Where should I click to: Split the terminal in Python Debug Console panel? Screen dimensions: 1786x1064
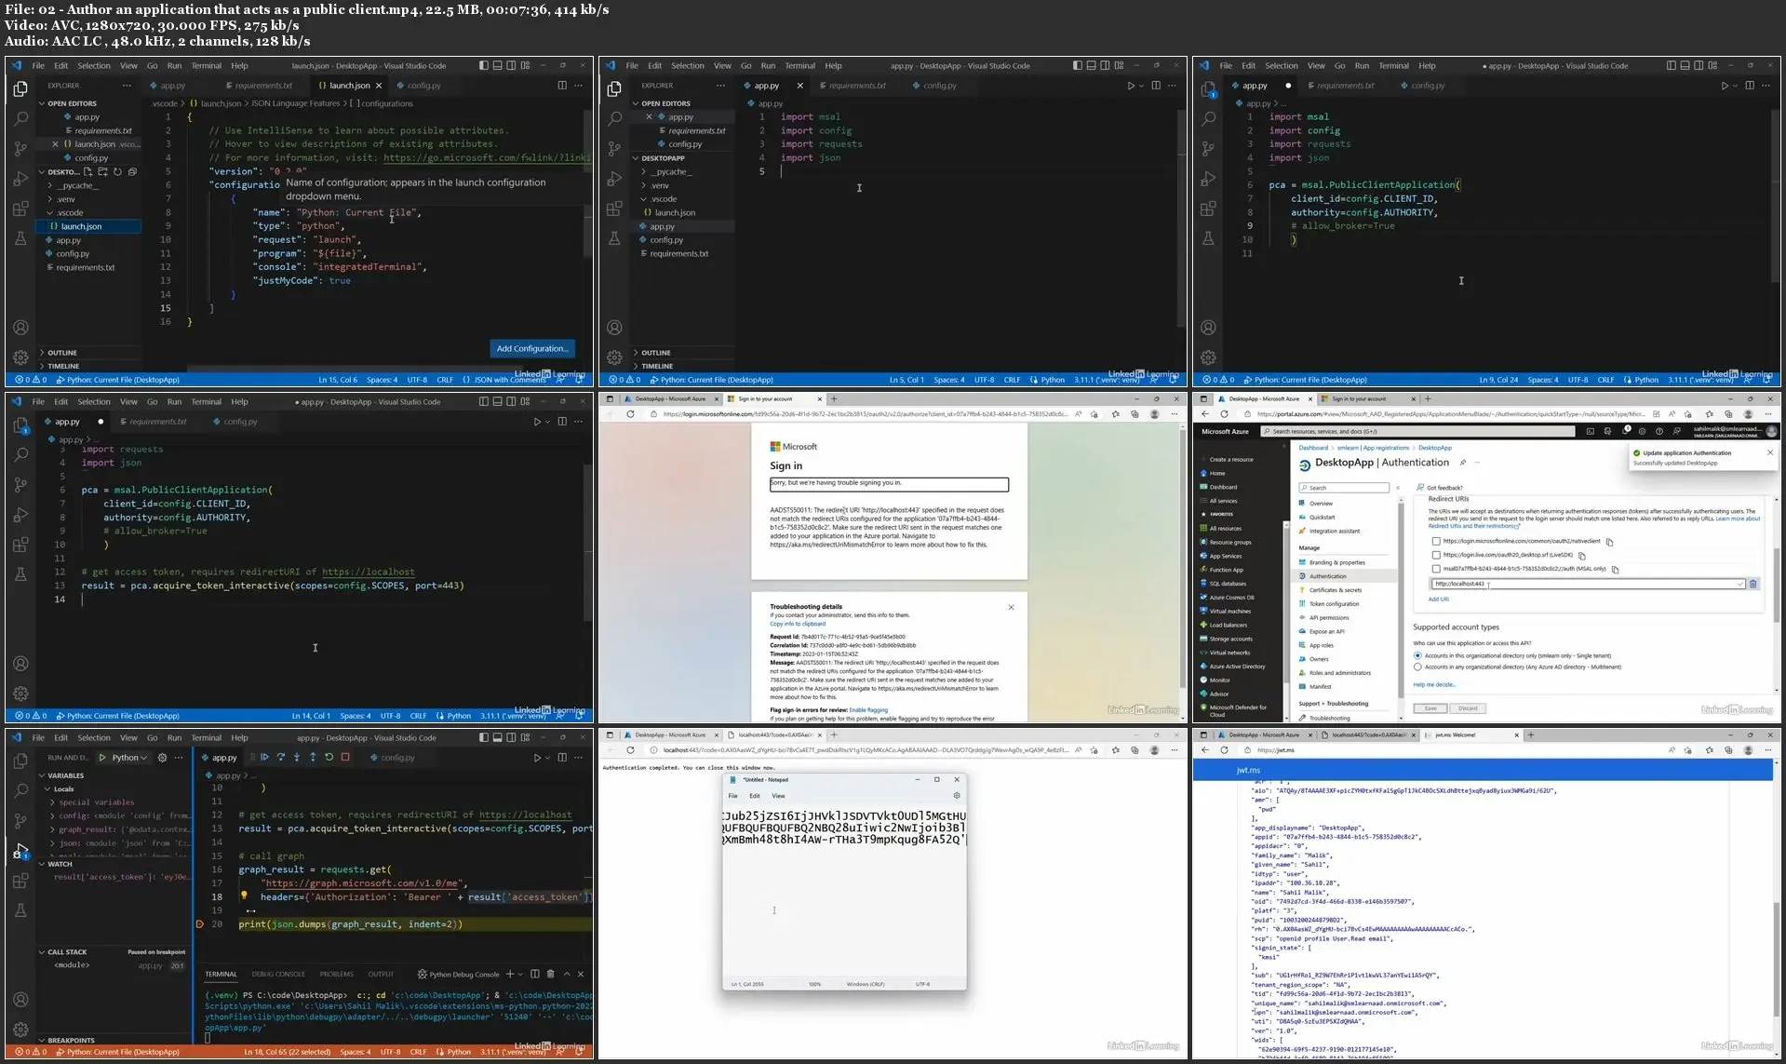click(x=535, y=975)
